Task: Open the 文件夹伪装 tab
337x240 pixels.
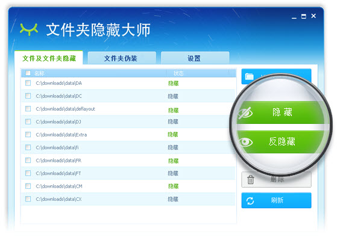Action: [122, 58]
